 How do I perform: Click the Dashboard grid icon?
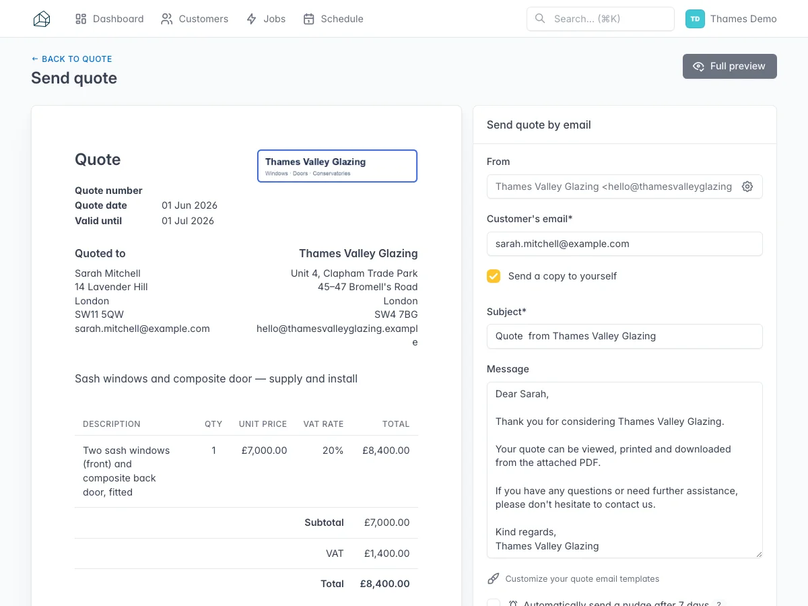(81, 19)
